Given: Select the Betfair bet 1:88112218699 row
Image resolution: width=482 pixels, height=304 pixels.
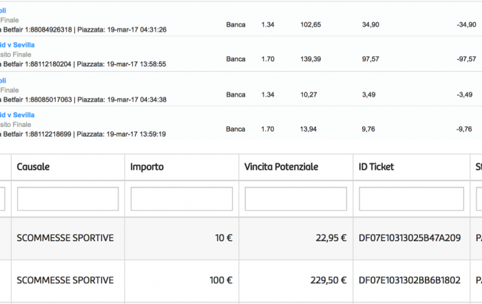Looking at the screenshot, I should (x=241, y=123).
